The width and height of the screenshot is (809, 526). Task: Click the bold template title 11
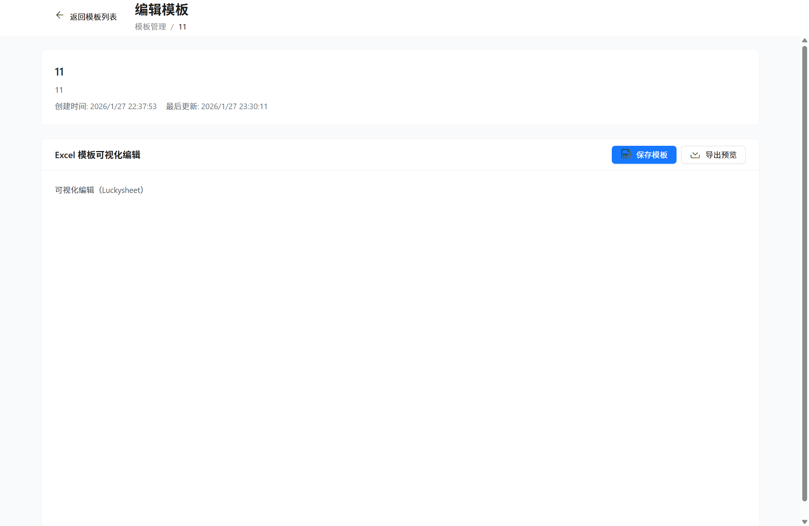tap(59, 72)
